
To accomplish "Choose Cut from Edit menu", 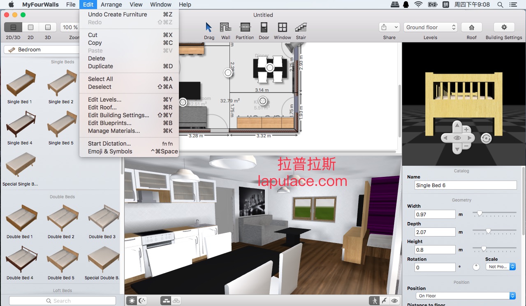I will coord(129,35).
